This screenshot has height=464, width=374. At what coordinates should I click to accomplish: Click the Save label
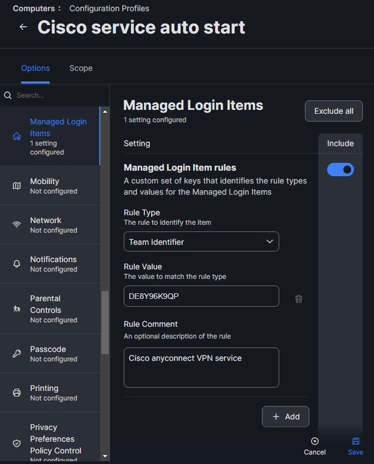(356, 452)
